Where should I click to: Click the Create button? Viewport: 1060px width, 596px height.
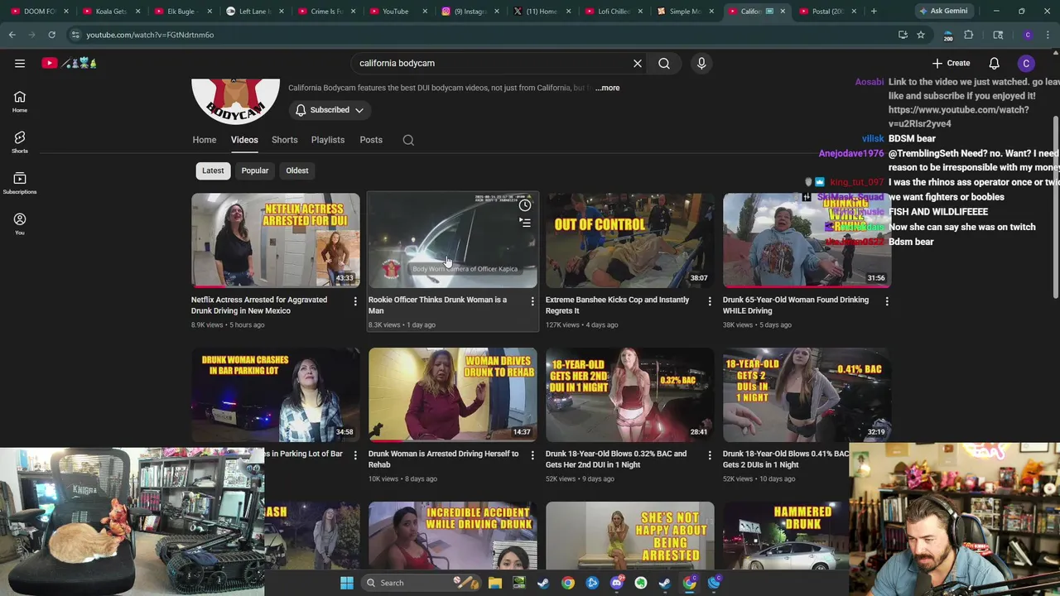951,63
